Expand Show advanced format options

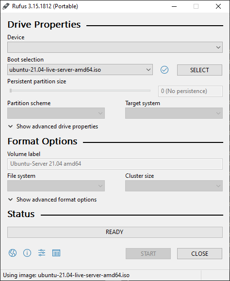coord(52,200)
